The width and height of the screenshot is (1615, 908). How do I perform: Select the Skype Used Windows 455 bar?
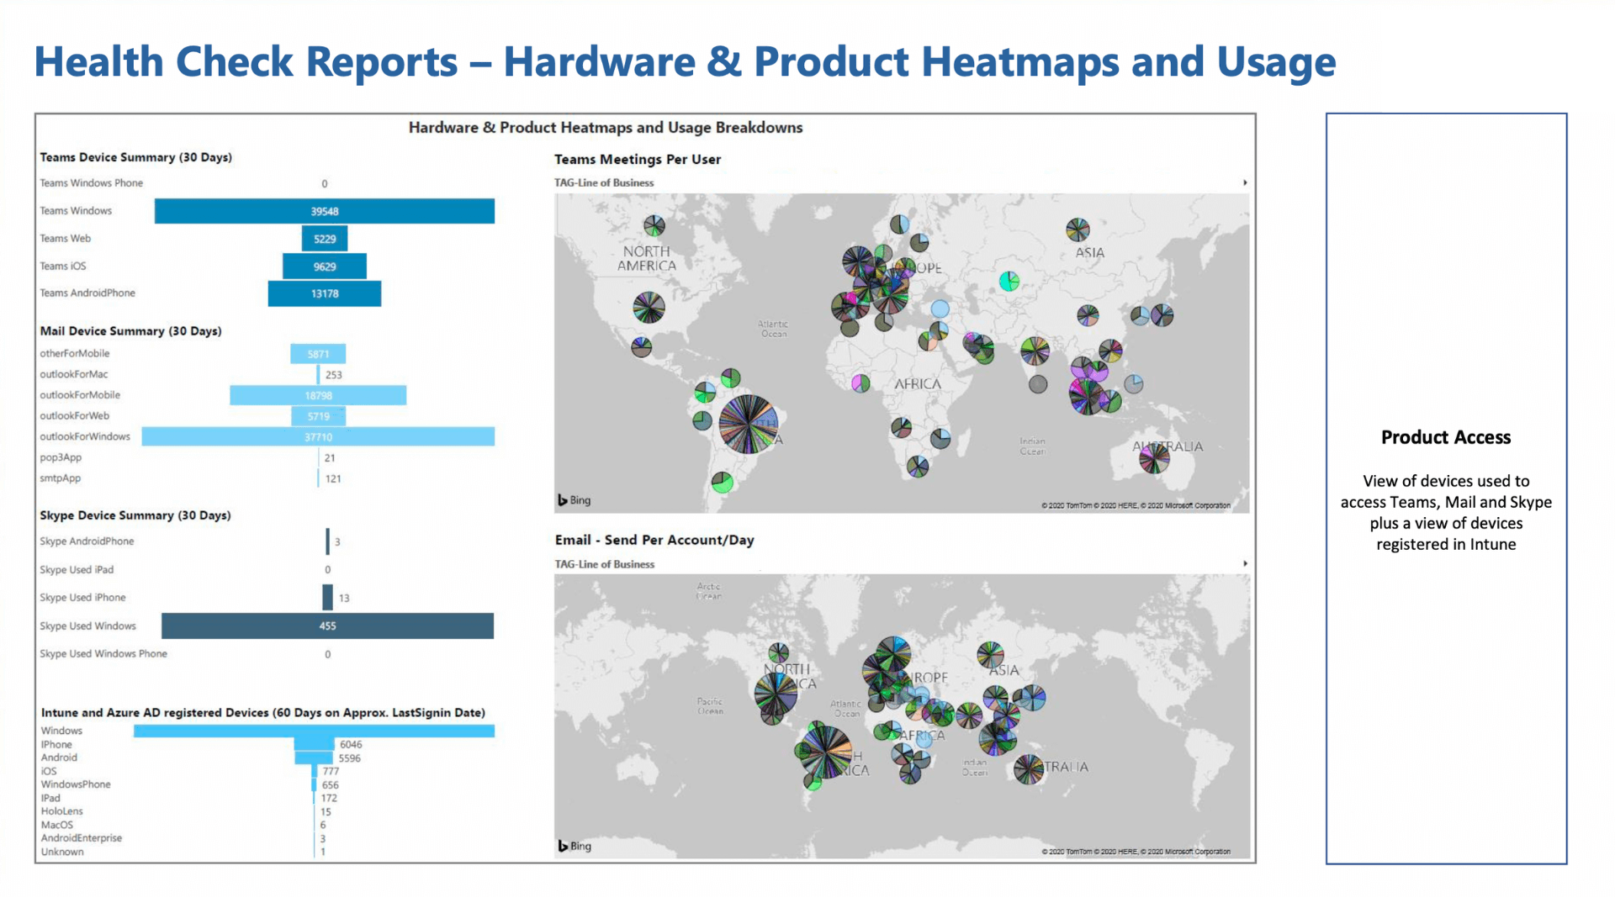click(327, 626)
